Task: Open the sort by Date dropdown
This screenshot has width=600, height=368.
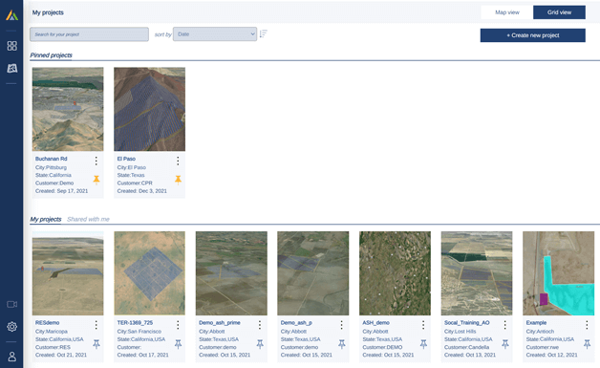Action: pyautogui.click(x=215, y=34)
